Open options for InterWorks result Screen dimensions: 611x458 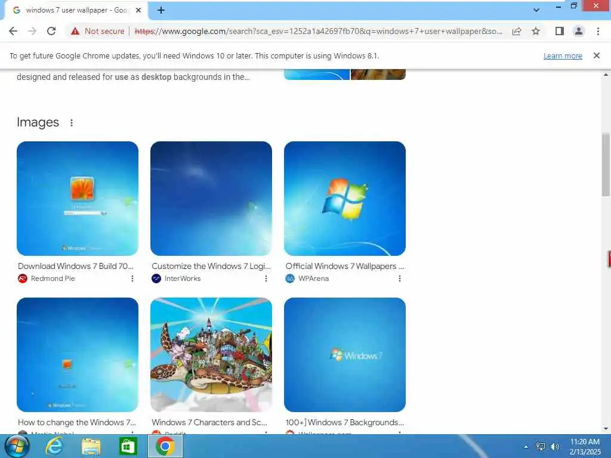266,278
